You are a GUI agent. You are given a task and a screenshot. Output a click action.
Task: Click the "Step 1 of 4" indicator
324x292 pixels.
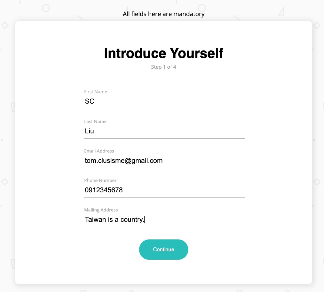tap(164, 67)
